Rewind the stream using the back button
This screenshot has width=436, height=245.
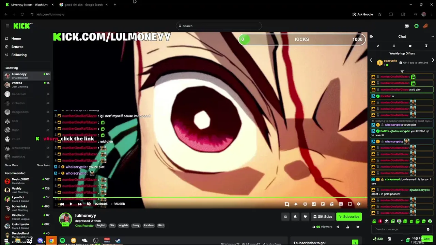(62, 204)
